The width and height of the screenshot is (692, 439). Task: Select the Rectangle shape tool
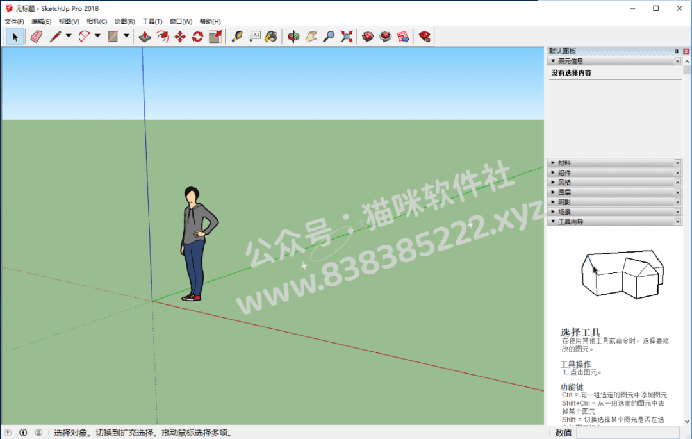[113, 37]
